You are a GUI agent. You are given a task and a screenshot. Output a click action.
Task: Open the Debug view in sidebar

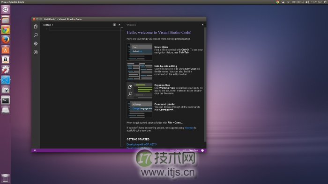[x=36, y=52]
